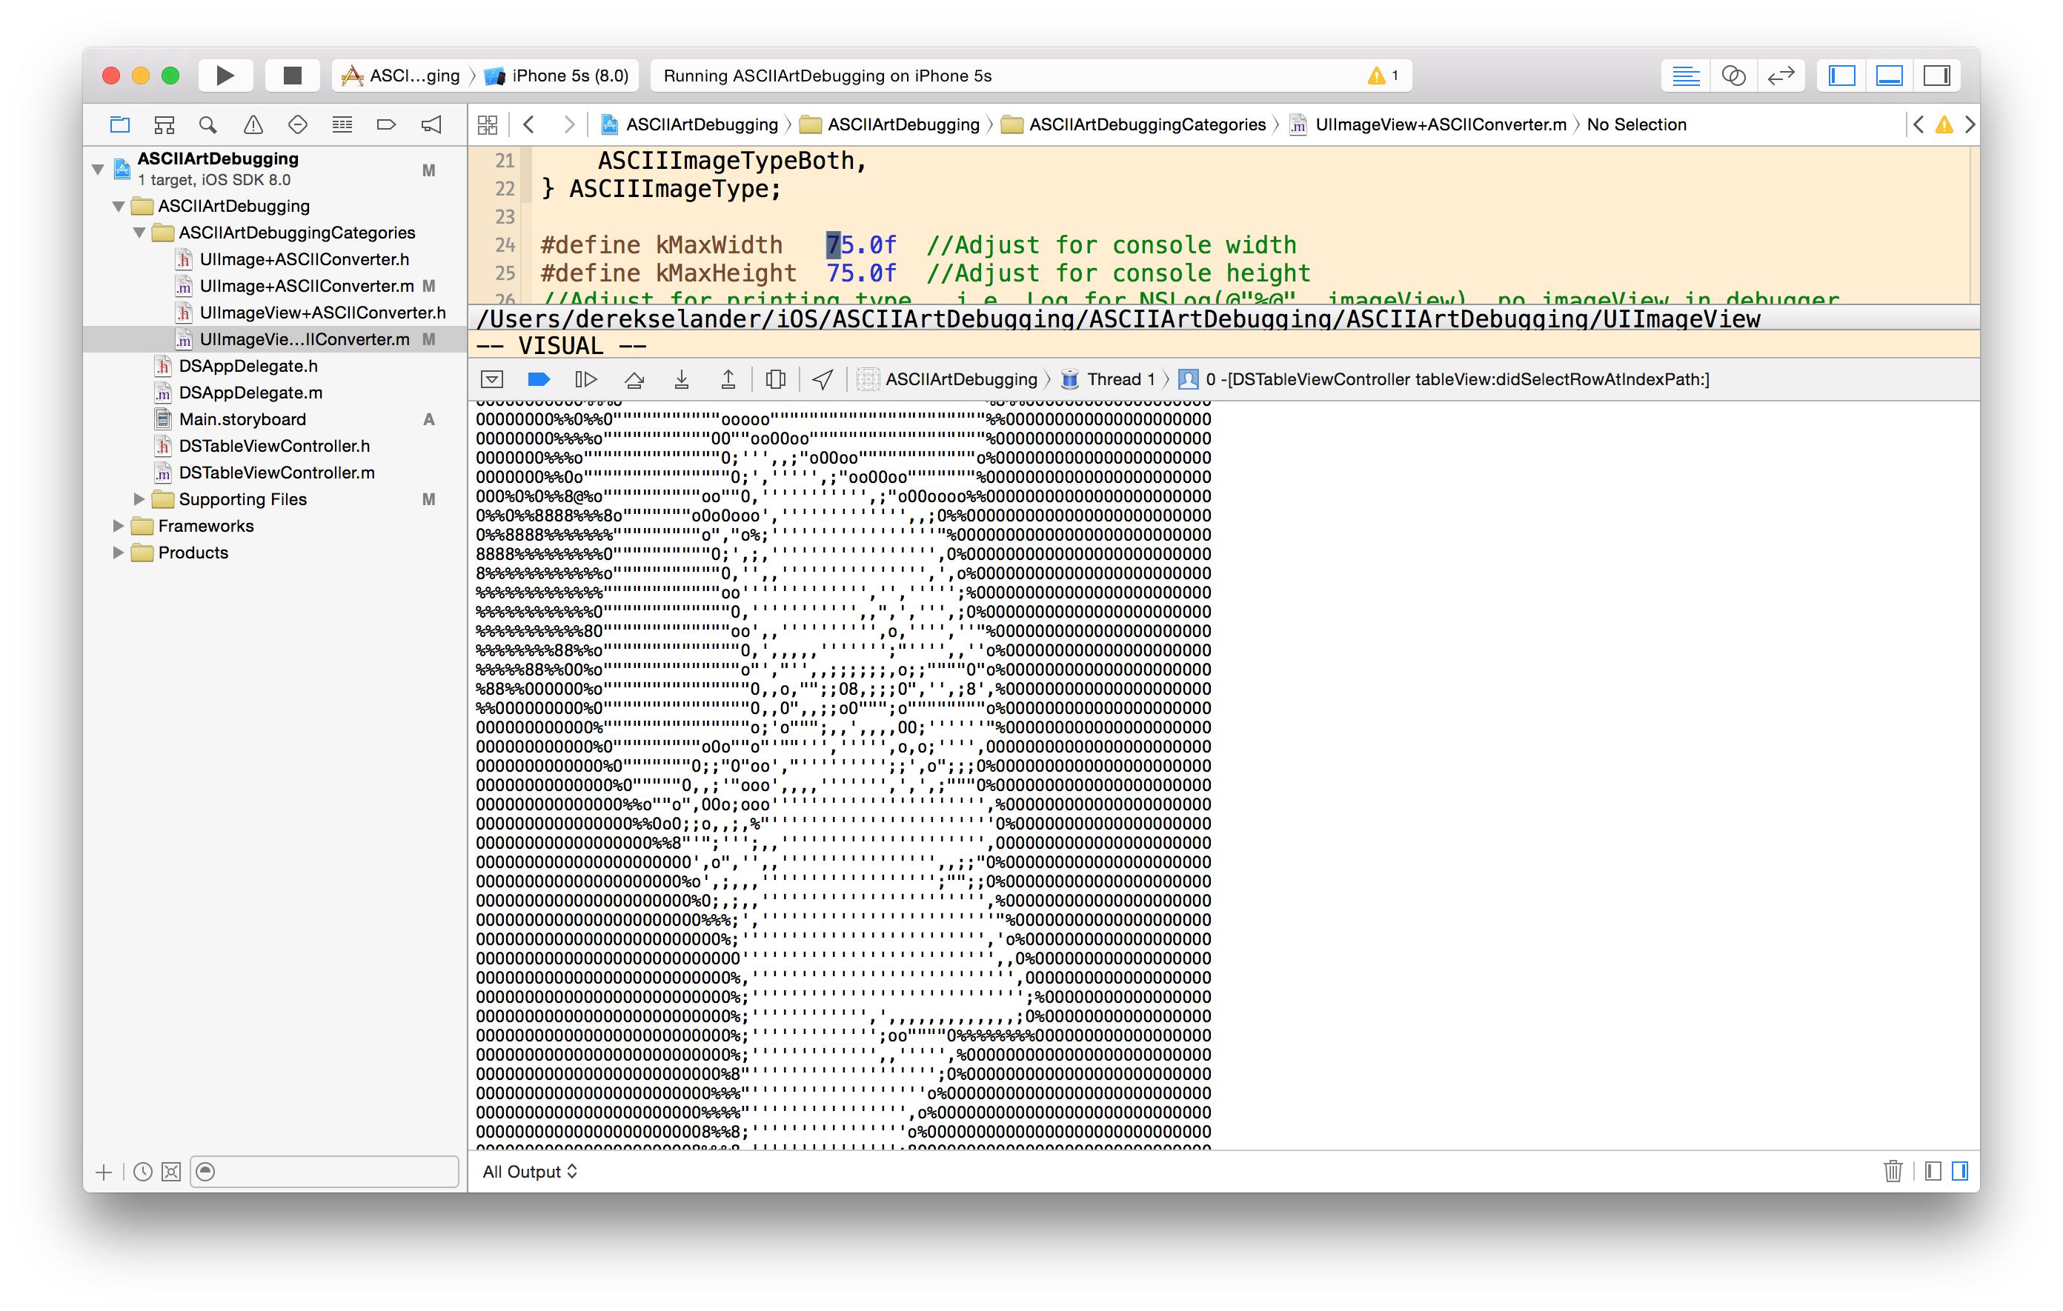Click the simulate location arrow icon
2063x1311 pixels.
coord(823,379)
